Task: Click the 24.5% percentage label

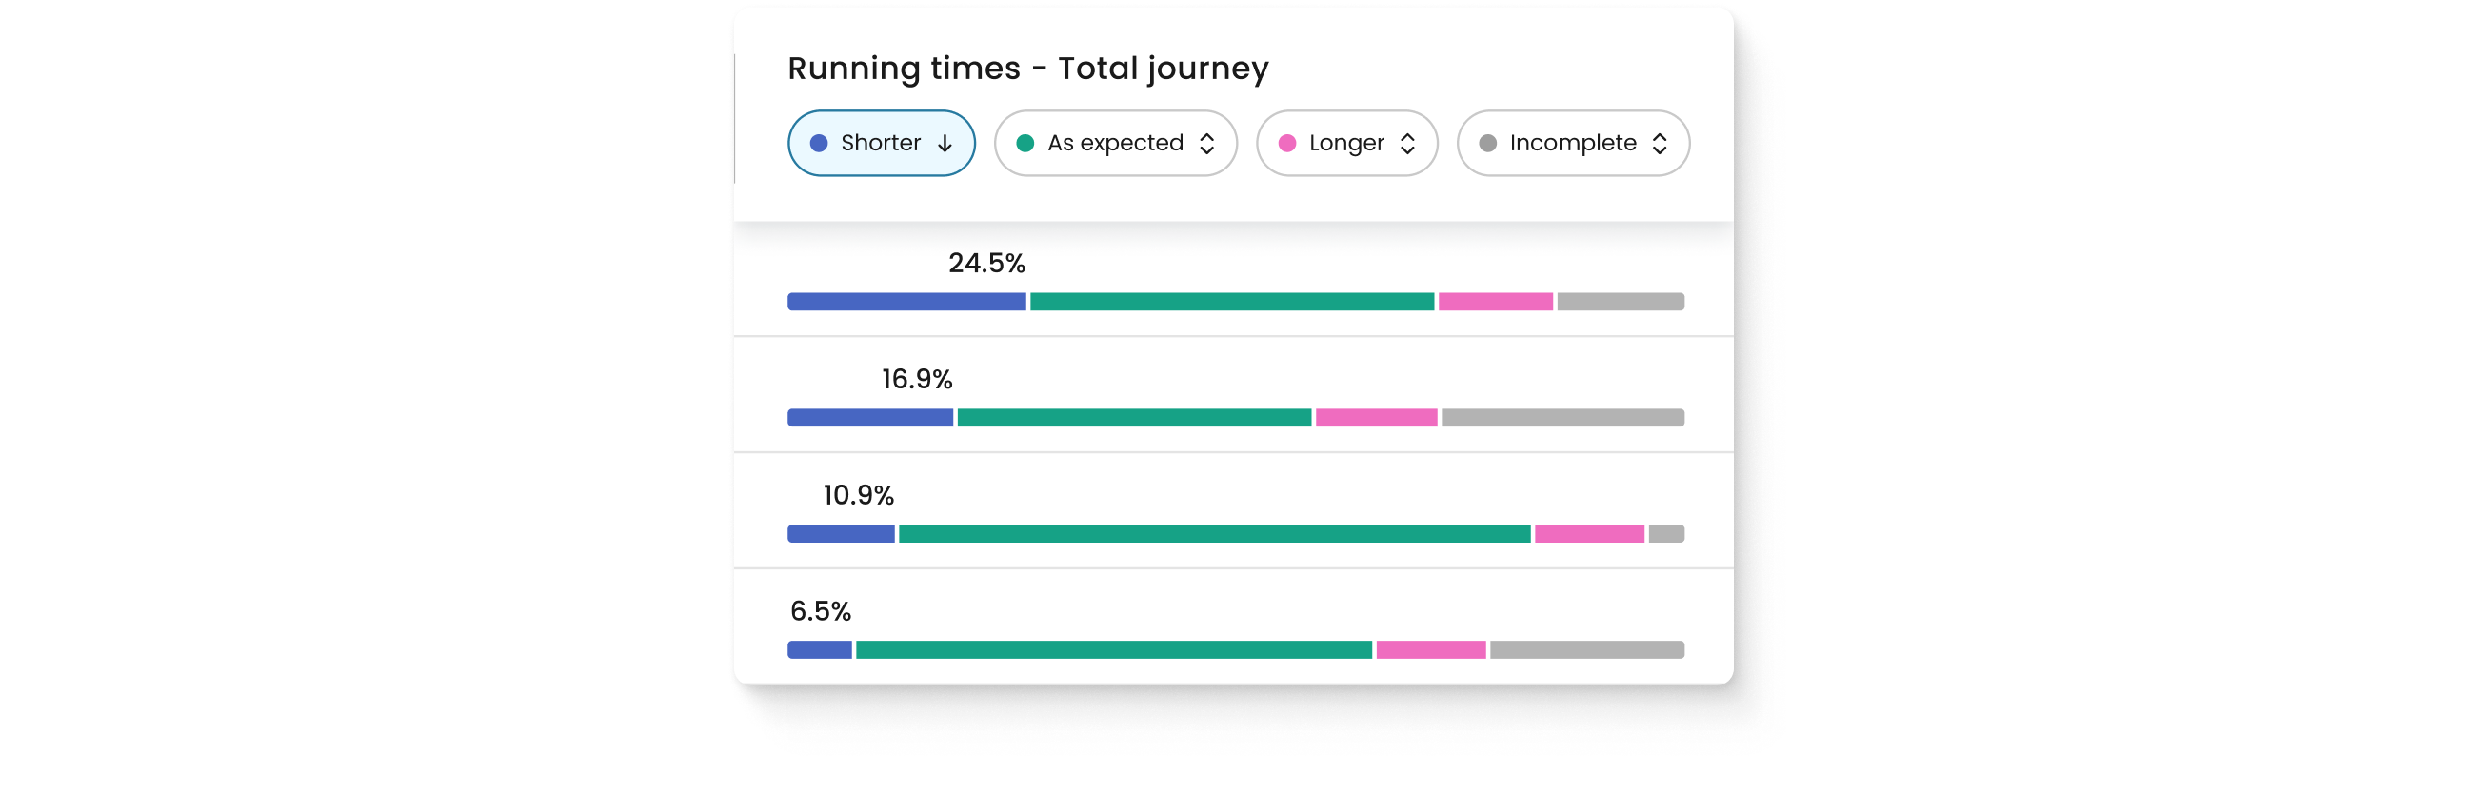Action: tap(986, 264)
